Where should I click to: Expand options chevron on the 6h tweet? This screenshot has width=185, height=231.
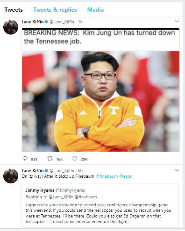[x=177, y=170]
